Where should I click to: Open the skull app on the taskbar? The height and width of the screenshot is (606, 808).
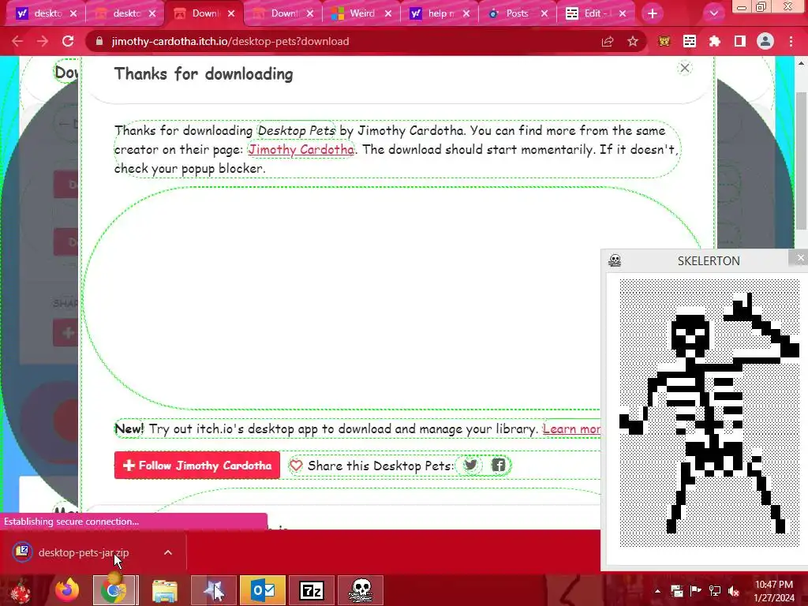click(361, 590)
